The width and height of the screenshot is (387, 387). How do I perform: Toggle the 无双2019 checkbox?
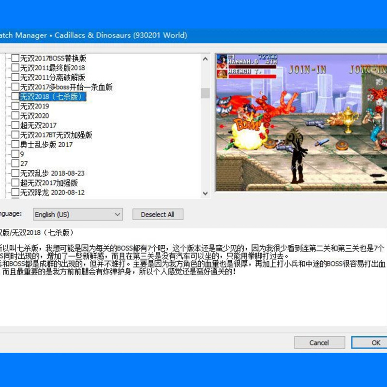(15, 106)
